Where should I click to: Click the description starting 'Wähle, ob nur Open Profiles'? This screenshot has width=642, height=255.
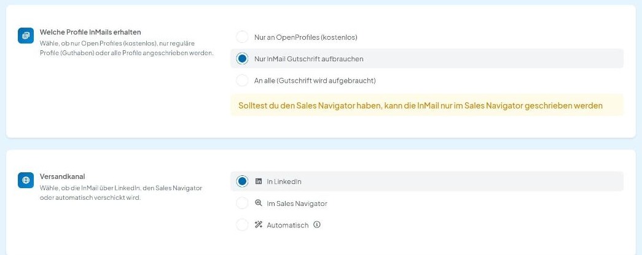(127, 48)
